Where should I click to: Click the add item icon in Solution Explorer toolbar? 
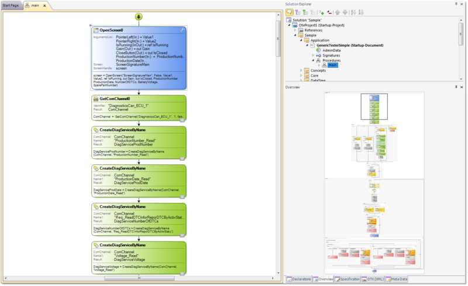pyautogui.click(x=322, y=12)
